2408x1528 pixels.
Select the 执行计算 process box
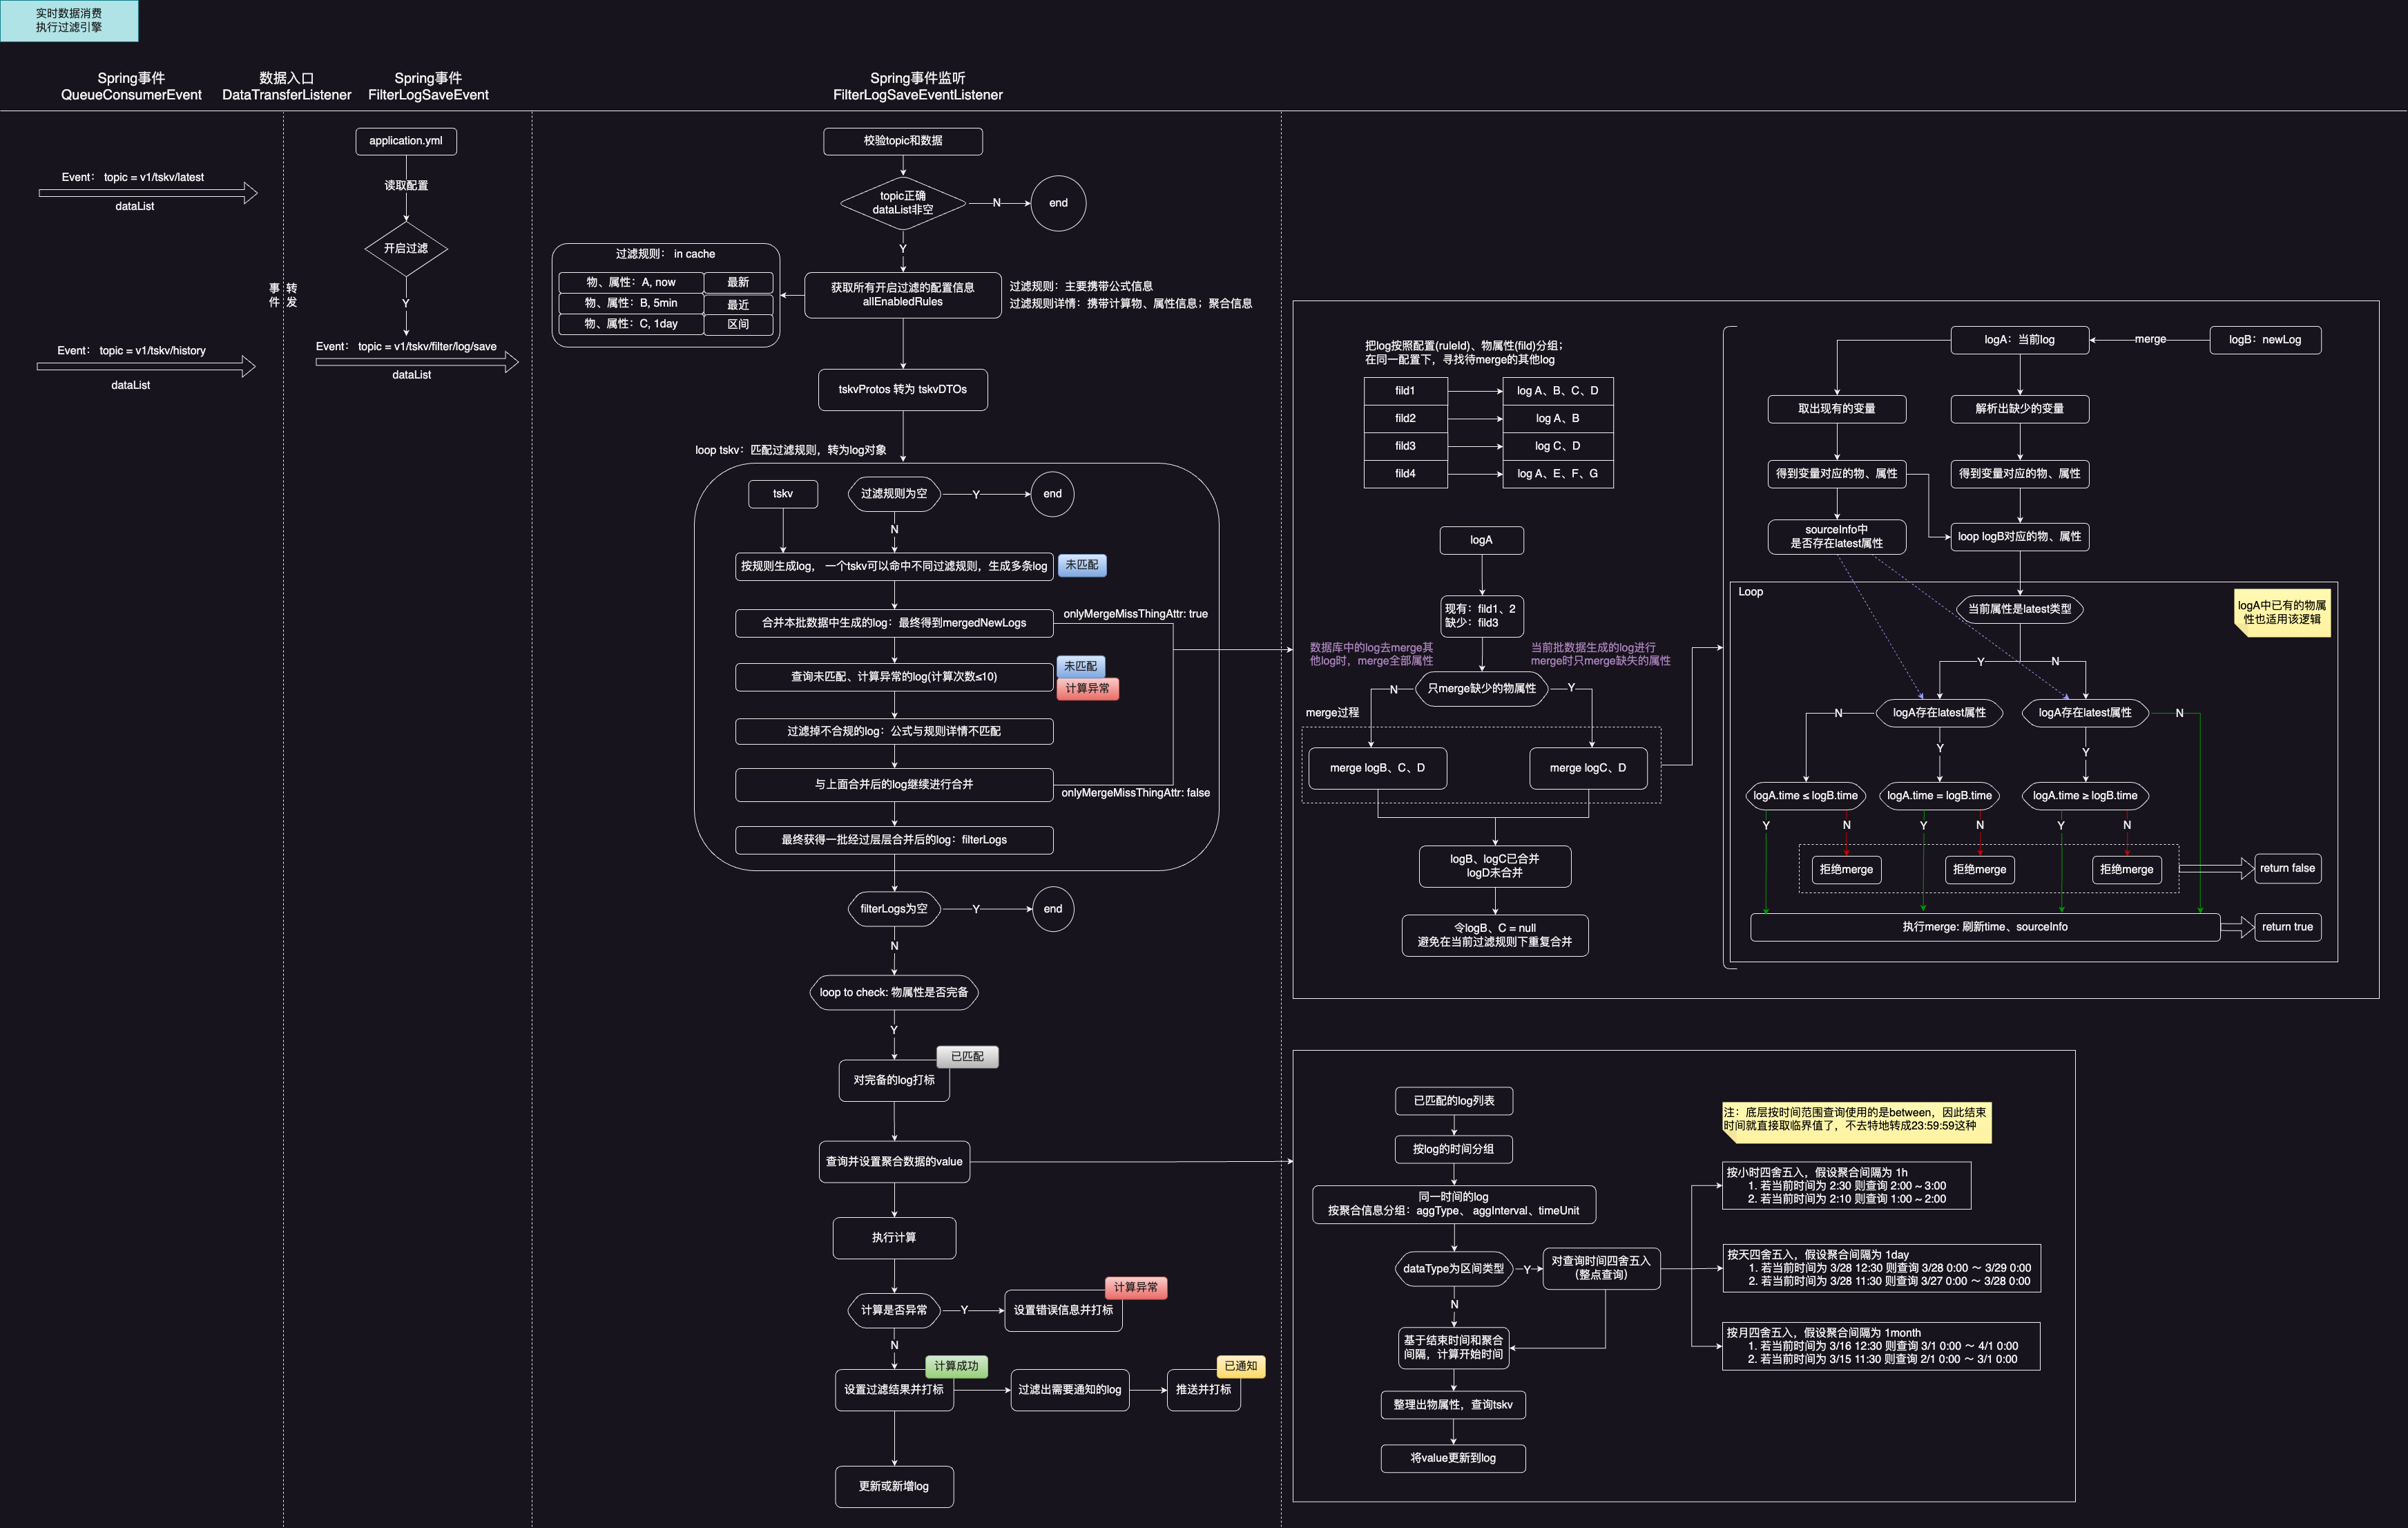(893, 1238)
